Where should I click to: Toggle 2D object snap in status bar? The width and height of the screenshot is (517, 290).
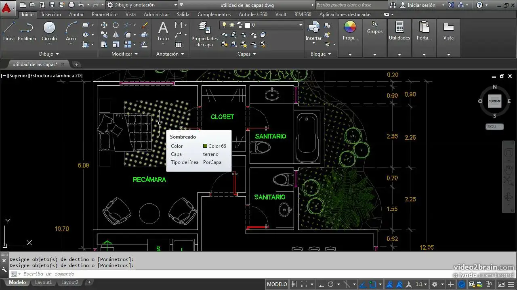point(372,284)
